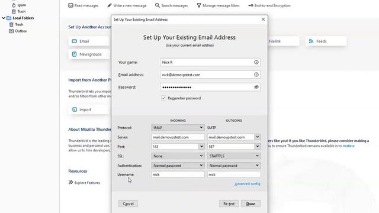Open the outgoing SSL STARTTLS dropdown
Screen dimensions: 379x213
234,156
